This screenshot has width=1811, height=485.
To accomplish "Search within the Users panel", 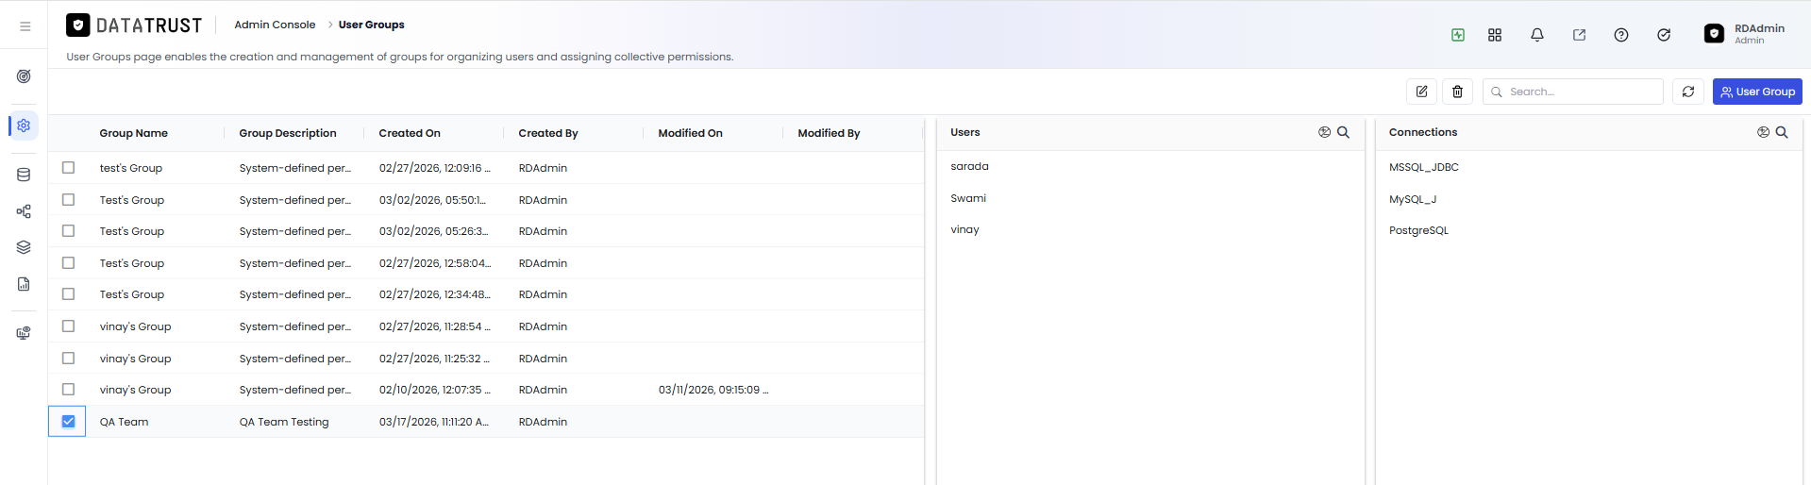I will click(x=1343, y=132).
